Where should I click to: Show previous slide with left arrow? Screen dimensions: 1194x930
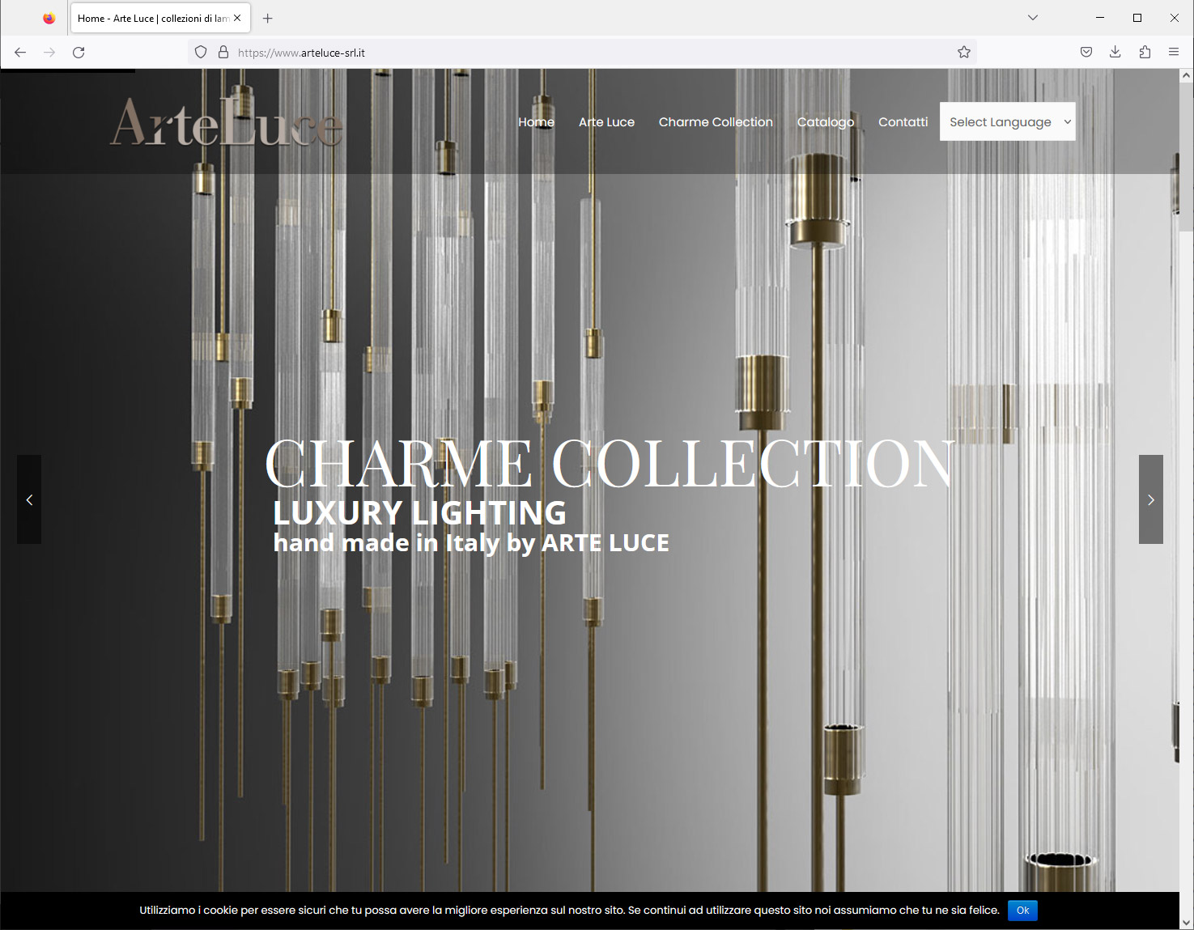[29, 499]
